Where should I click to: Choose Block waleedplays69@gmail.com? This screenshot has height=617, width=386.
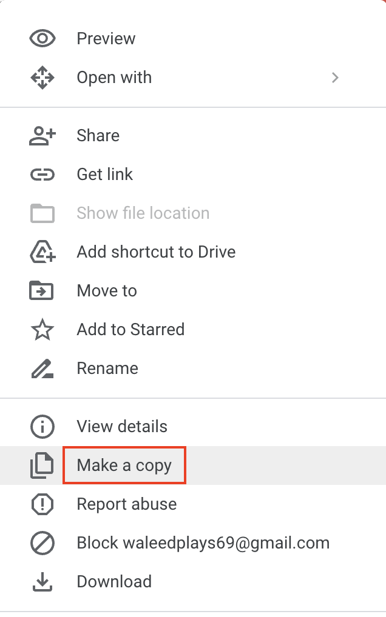(203, 543)
